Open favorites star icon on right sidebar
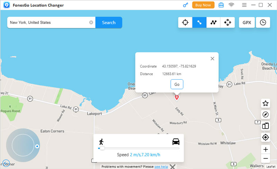This screenshot has width=277, height=169. 266,103
